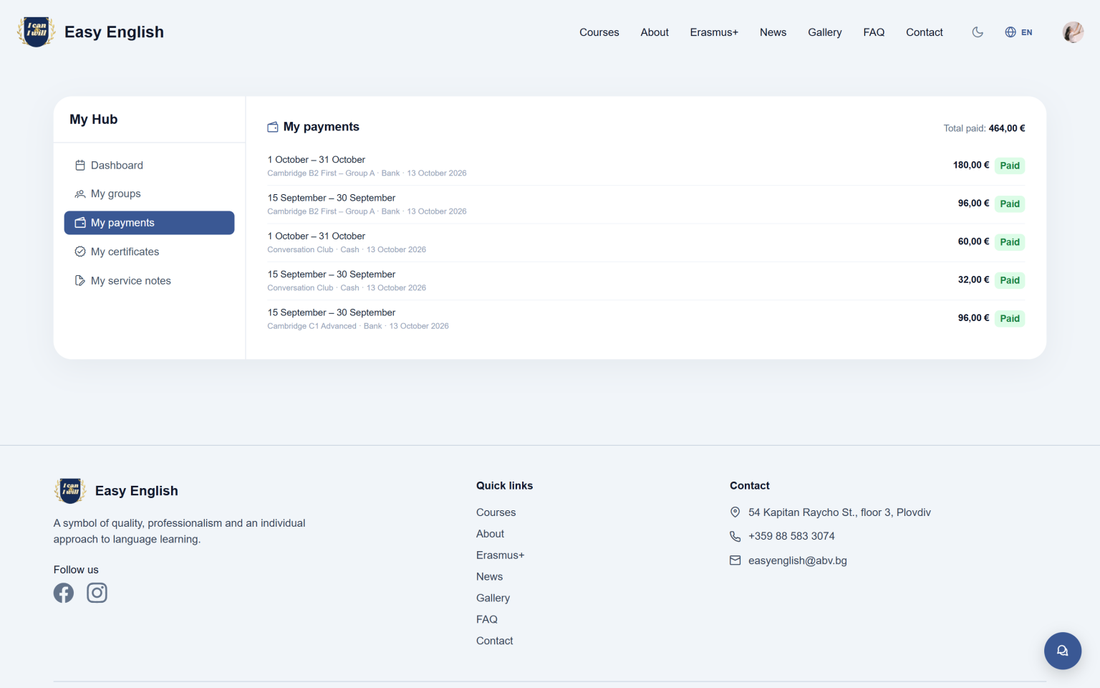1100x688 pixels.
Task: Click the Easy English logo in header
Action: tap(36, 32)
